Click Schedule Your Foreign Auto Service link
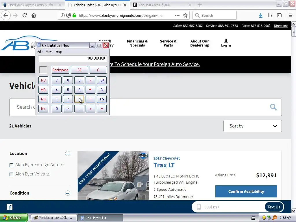296x222 pixels. point(155,64)
